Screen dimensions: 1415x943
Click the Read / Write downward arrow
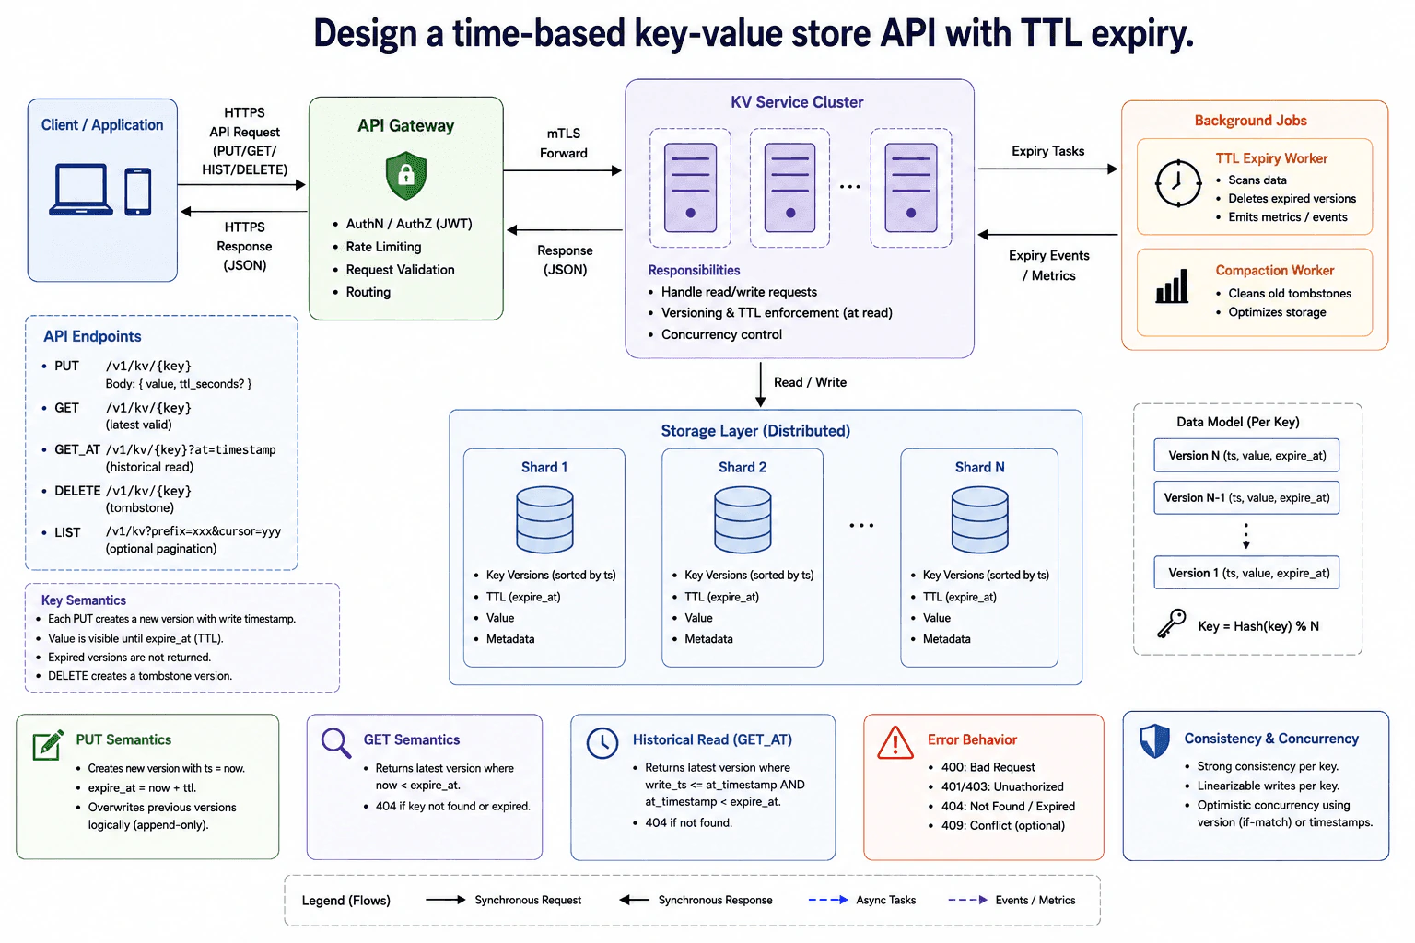(x=761, y=384)
